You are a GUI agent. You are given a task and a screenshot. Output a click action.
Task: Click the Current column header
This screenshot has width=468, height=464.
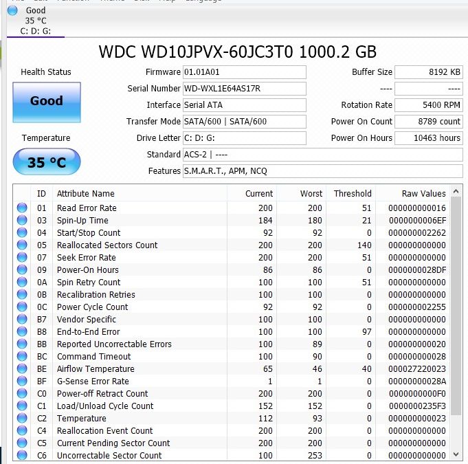(x=252, y=193)
